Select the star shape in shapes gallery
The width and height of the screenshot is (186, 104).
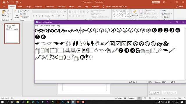pyautogui.click(x=128, y=16)
